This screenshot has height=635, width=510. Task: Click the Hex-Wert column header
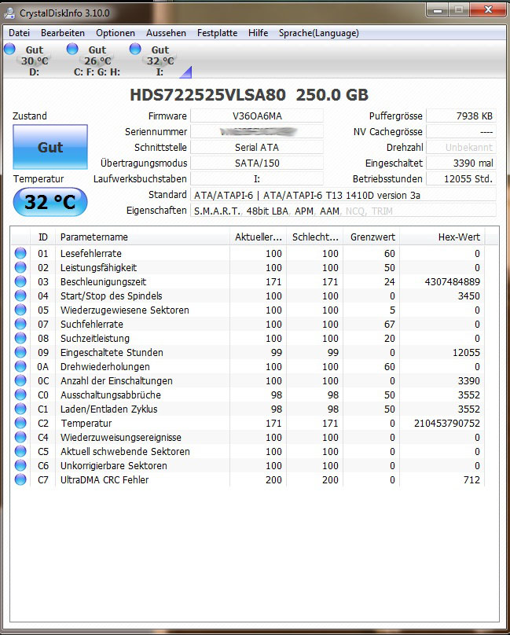coord(442,237)
